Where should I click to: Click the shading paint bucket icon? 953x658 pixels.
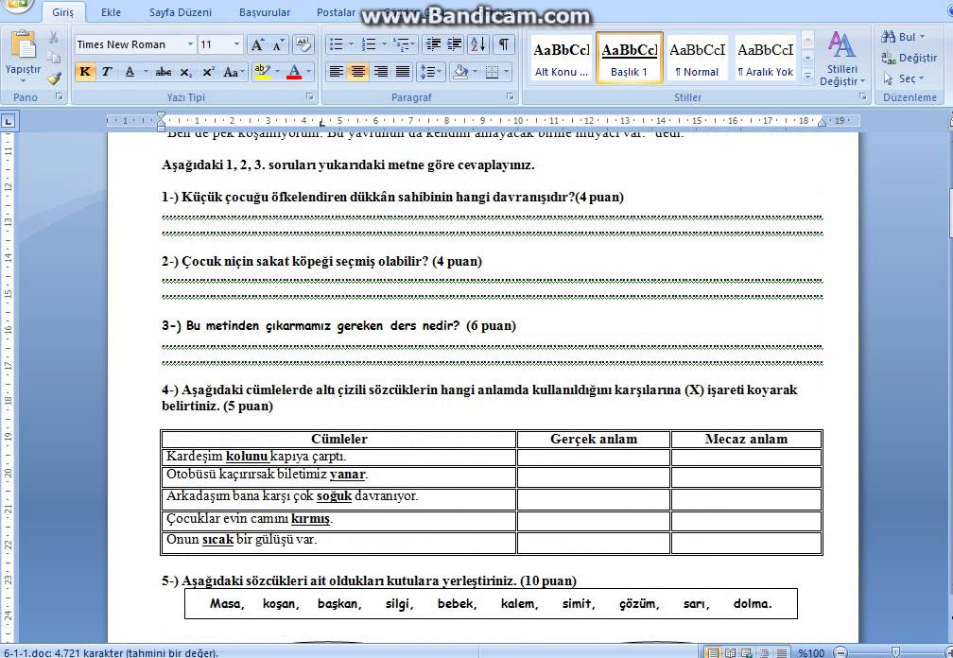pos(461,72)
